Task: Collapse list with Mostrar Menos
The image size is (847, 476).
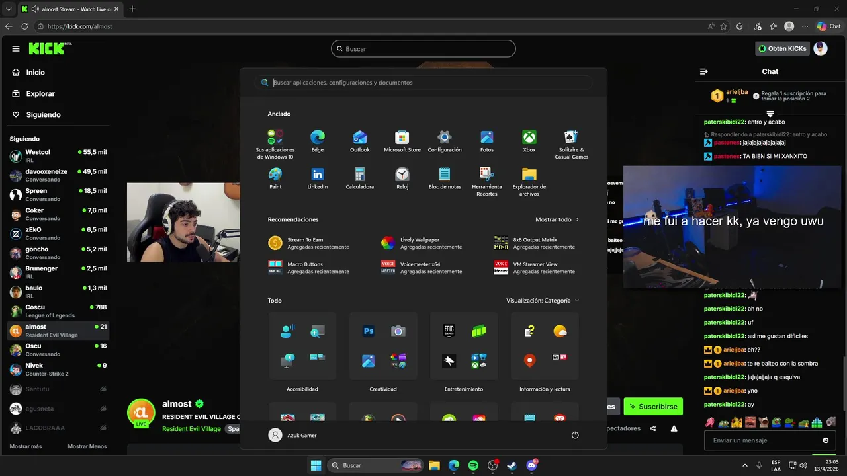Action: [87, 446]
